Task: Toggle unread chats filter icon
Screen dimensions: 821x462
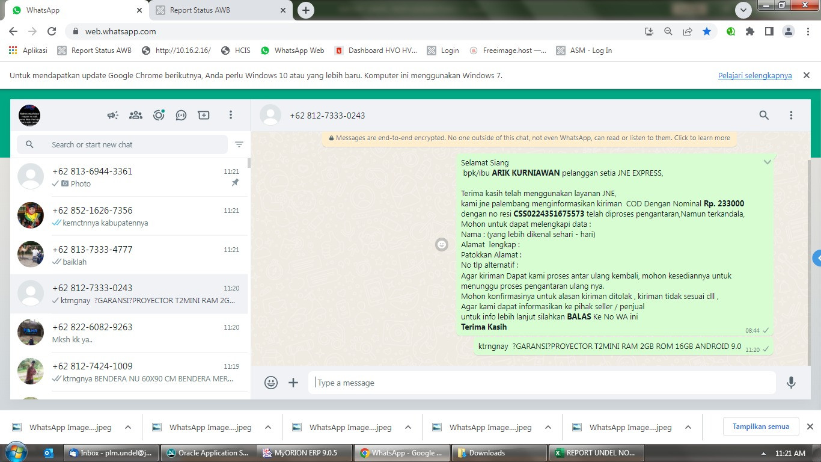Action: click(239, 144)
